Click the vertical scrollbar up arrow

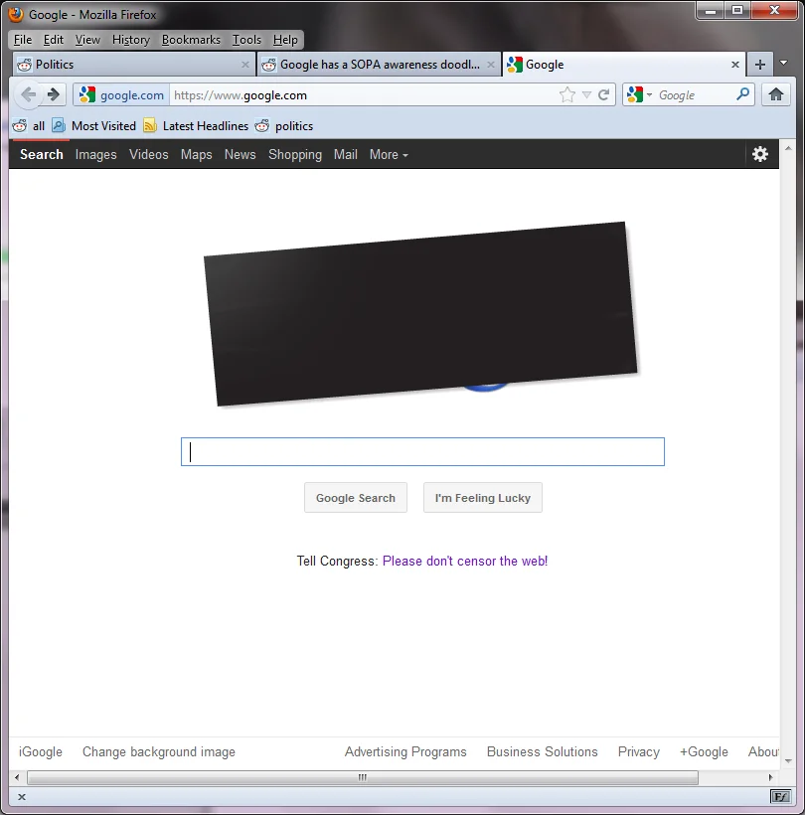point(788,148)
